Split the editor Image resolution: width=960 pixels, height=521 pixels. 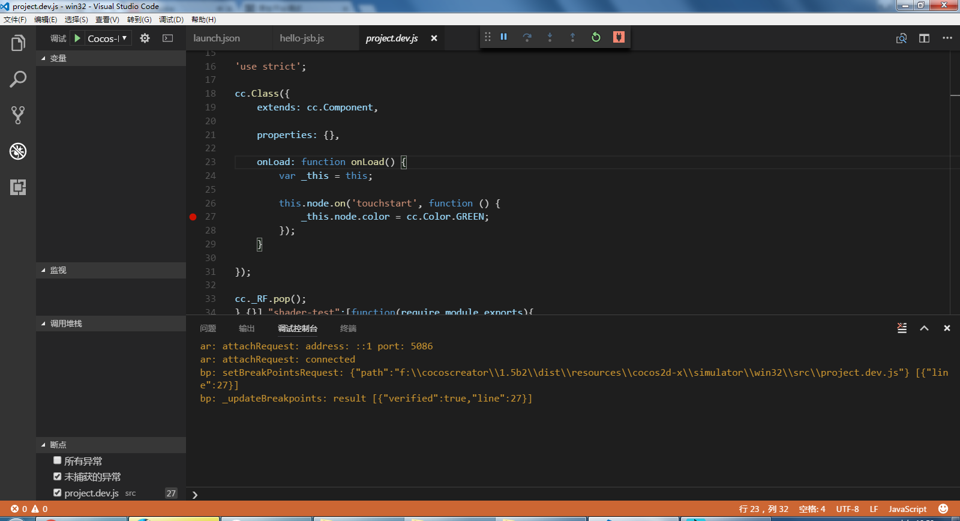click(924, 38)
